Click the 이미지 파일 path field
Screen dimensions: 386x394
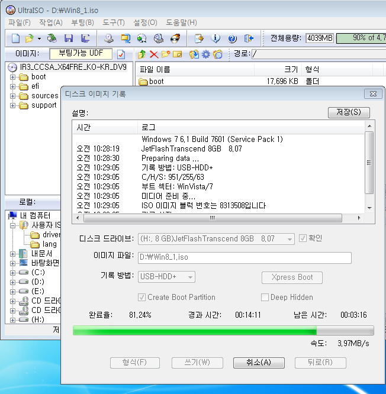point(245,258)
